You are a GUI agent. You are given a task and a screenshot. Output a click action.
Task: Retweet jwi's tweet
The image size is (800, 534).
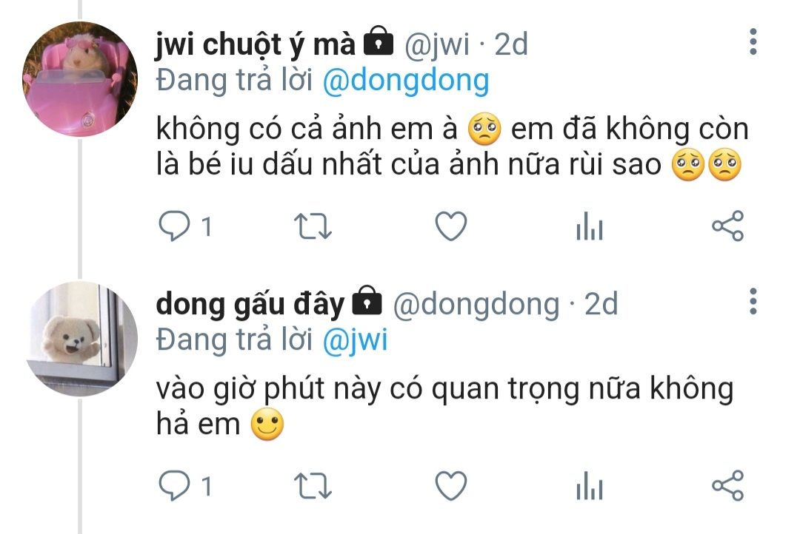pos(313,226)
